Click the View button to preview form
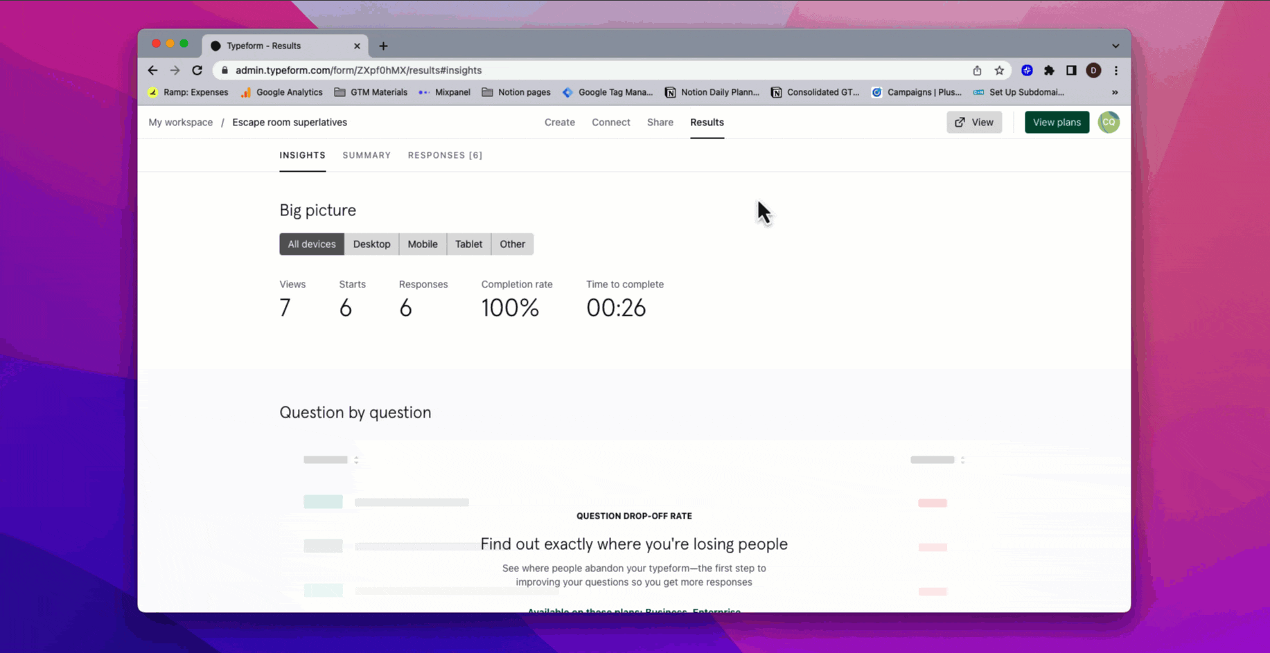Screen dimensions: 1270x653 pos(974,122)
